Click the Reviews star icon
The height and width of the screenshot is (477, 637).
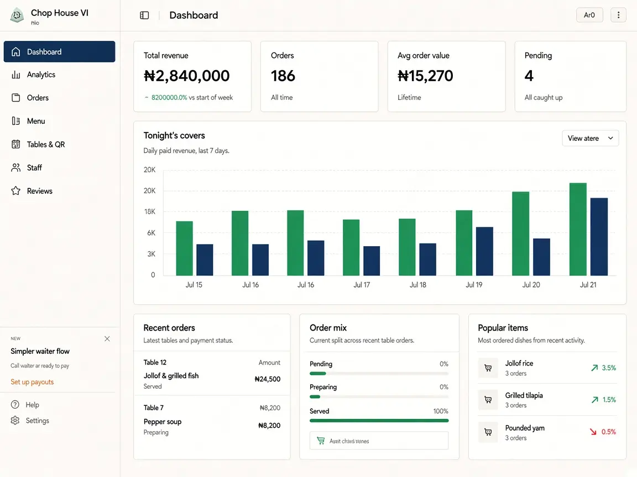point(16,190)
